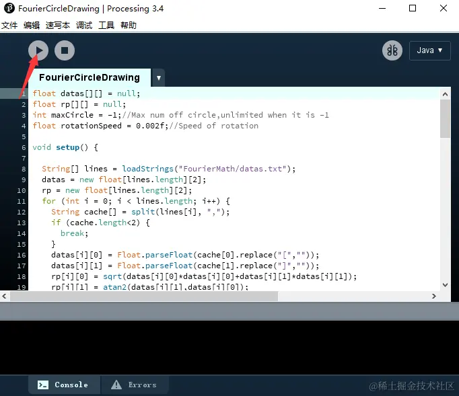Image resolution: width=459 pixels, height=396 pixels.
Task: Open the 调试 menu
Action: click(x=84, y=26)
